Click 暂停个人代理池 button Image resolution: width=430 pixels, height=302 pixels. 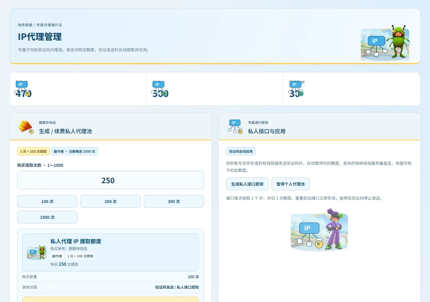(291, 184)
